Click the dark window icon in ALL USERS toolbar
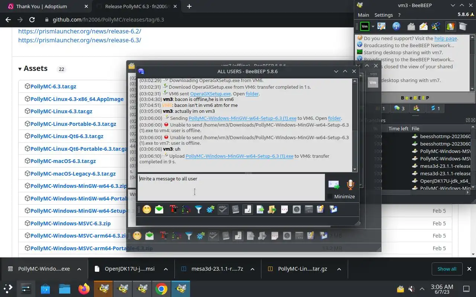 click(309, 209)
